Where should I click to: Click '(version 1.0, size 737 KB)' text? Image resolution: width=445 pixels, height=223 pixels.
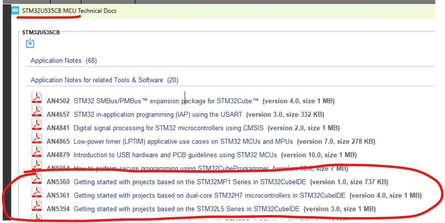tap(349, 182)
